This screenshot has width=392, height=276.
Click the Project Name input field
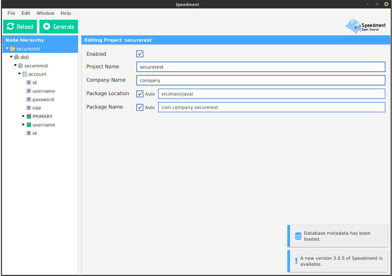pyautogui.click(x=261, y=67)
